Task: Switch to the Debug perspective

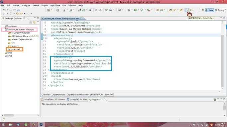Action: [220, 10]
